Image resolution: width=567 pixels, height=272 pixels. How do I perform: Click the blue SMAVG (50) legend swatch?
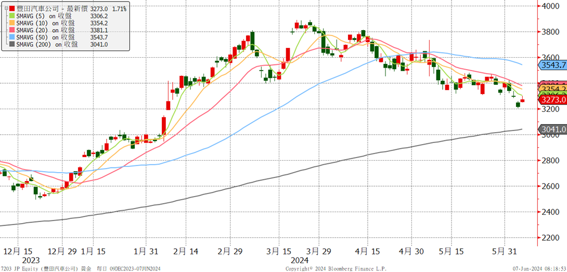(x=12, y=37)
